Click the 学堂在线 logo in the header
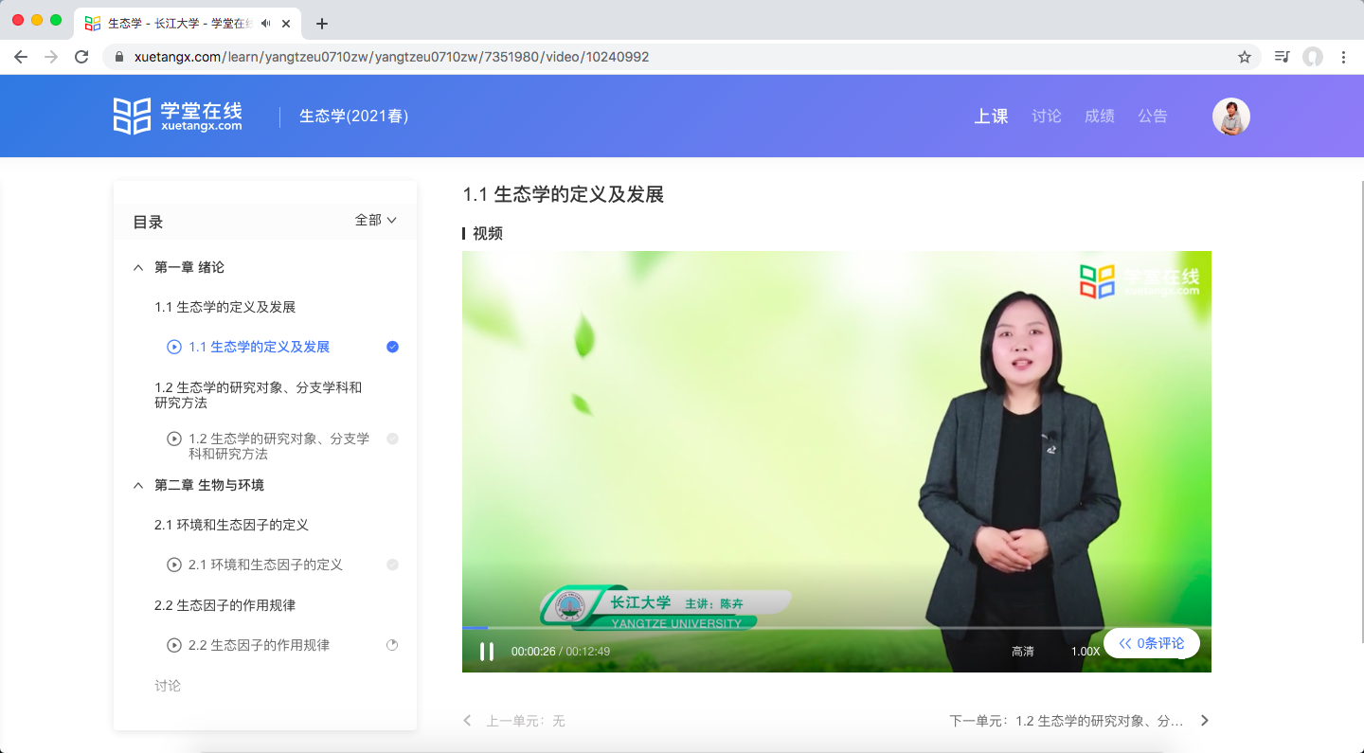 point(178,116)
